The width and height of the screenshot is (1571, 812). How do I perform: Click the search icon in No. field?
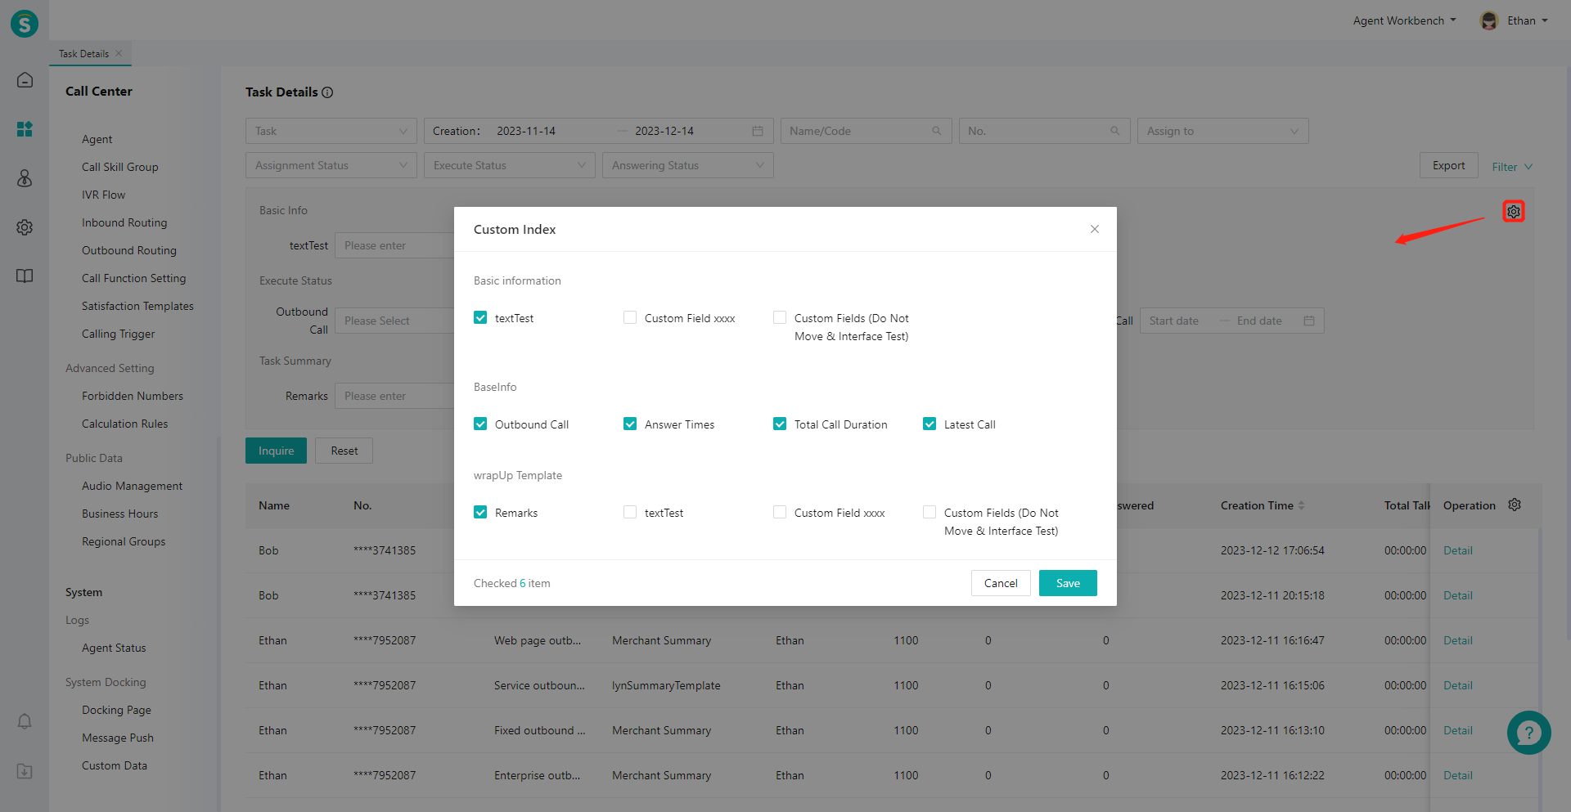(x=1115, y=131)
